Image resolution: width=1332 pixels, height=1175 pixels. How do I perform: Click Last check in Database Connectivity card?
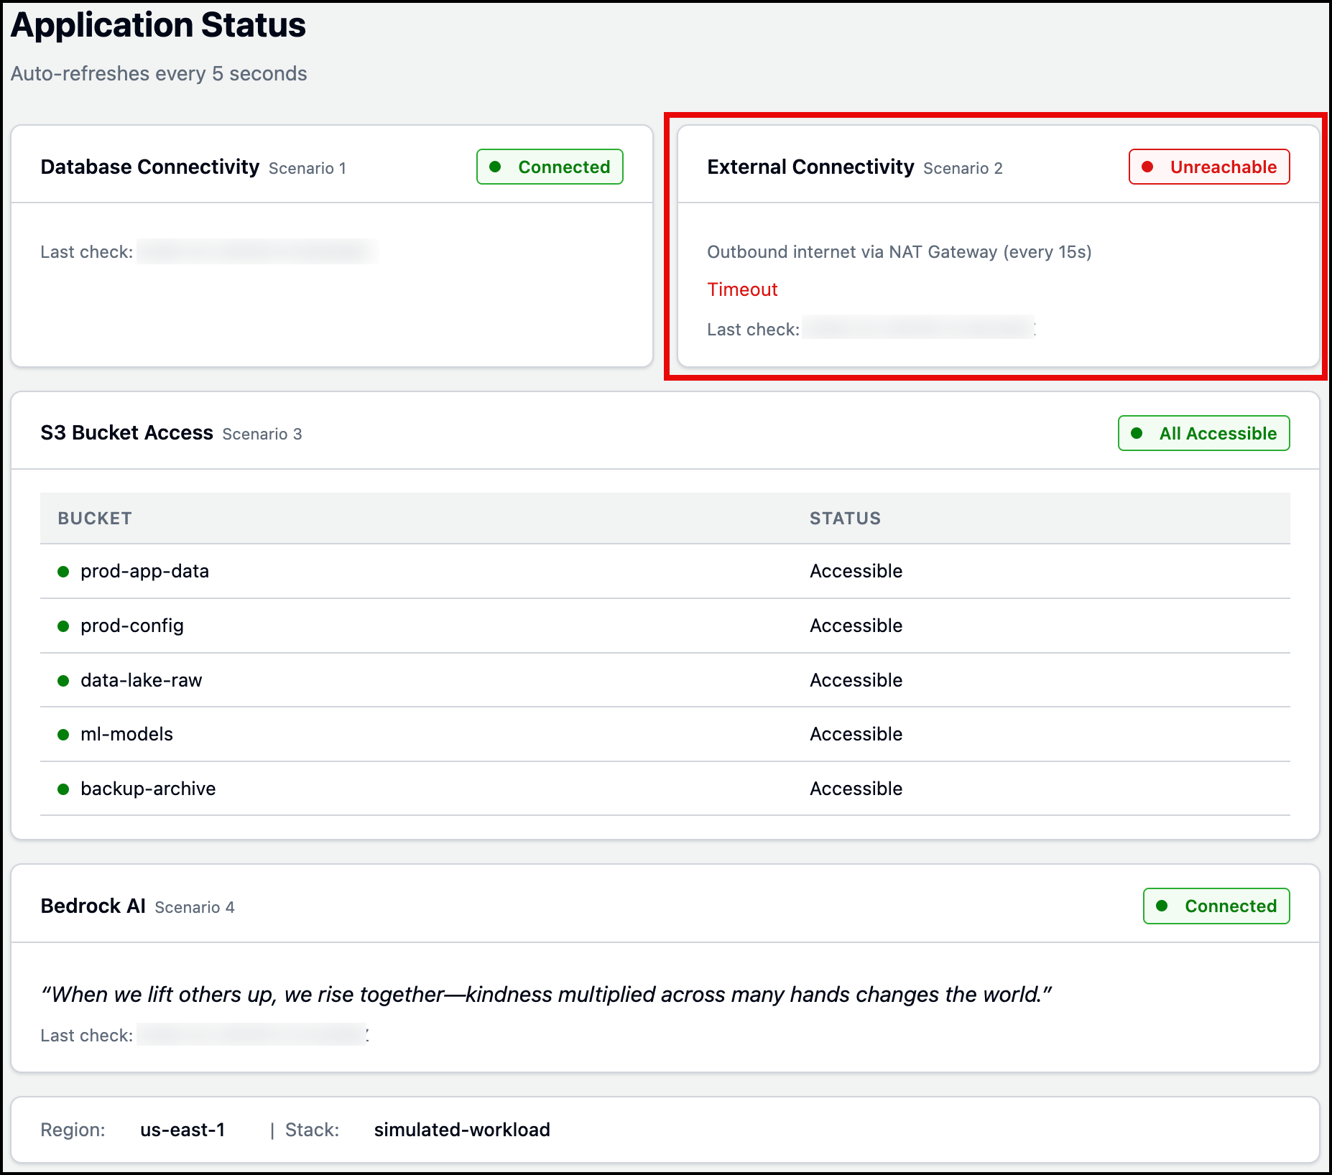86,252
